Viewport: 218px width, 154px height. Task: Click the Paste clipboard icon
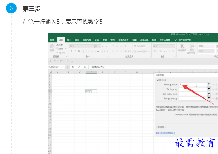52,46
